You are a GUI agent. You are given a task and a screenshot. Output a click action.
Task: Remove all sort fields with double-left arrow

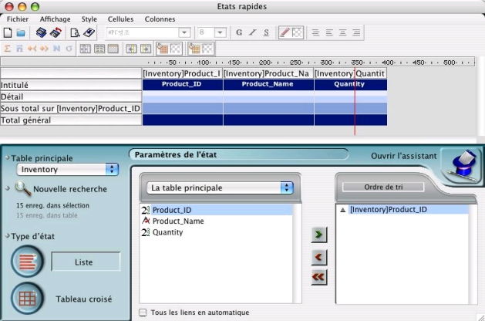coord(317,275)
